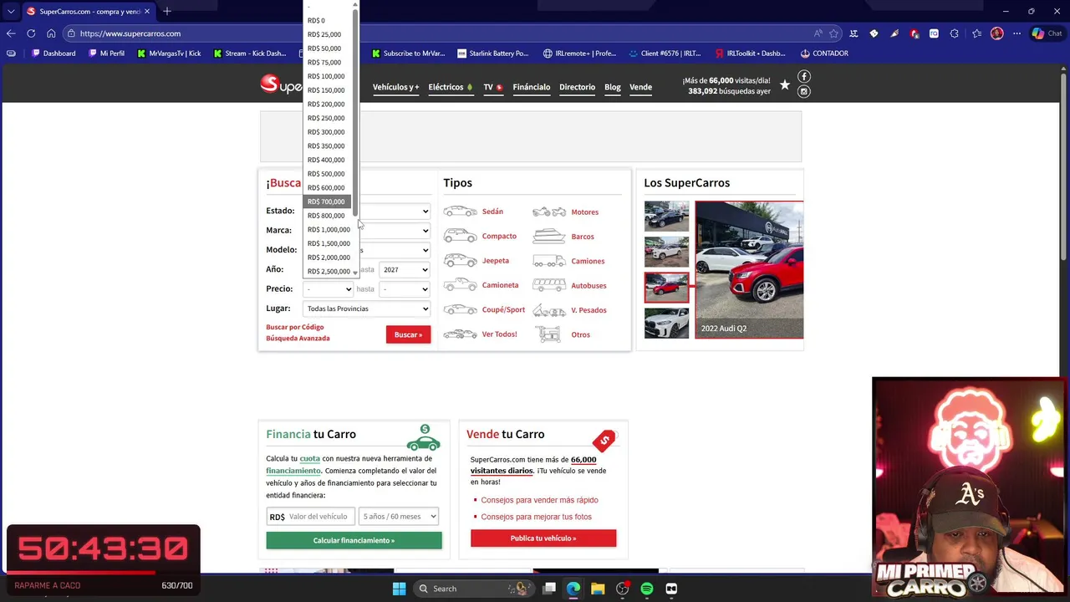Open the browser extensions puzzle icon
Viewport: 1070px width, 602px height.
tap(954, 33)
